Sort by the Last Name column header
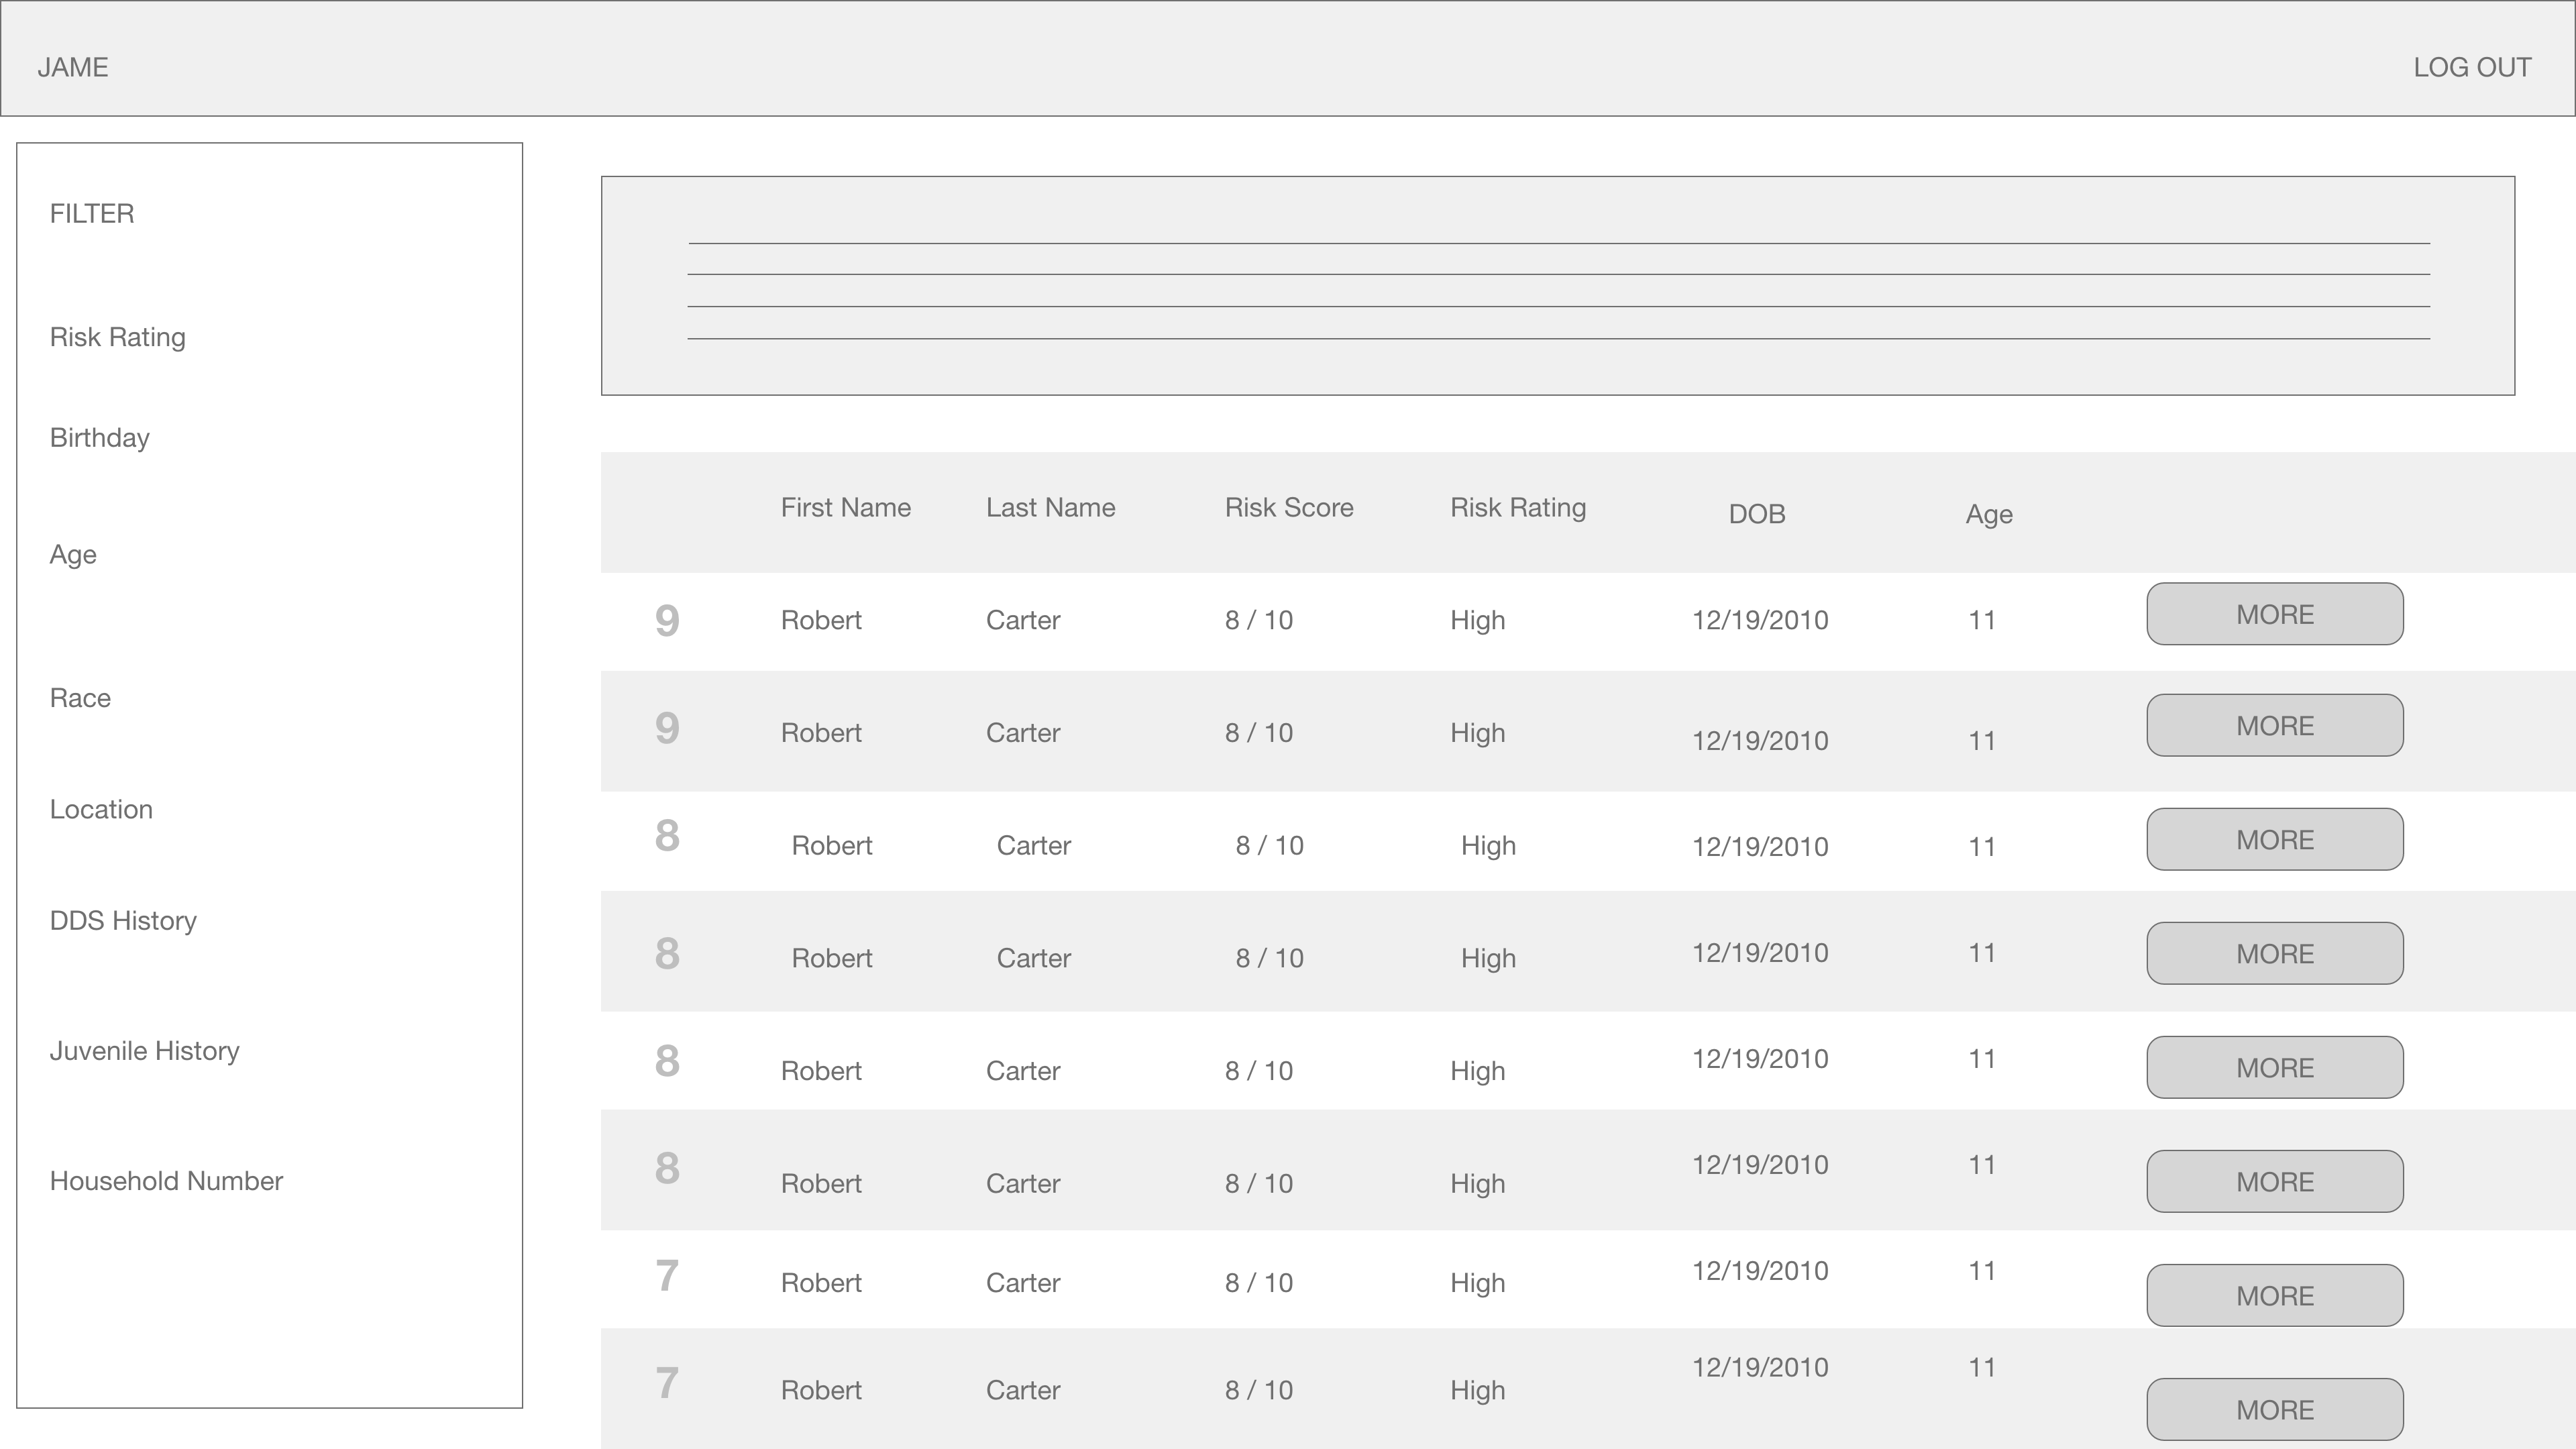The height and width of the screenshot is (1449, 2576). coord(1051,508)
